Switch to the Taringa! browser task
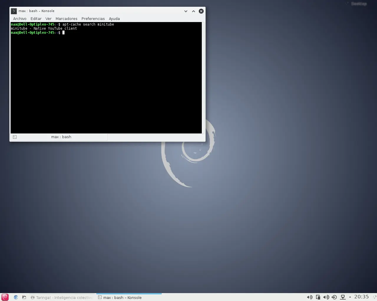 [x=62, y=297]
